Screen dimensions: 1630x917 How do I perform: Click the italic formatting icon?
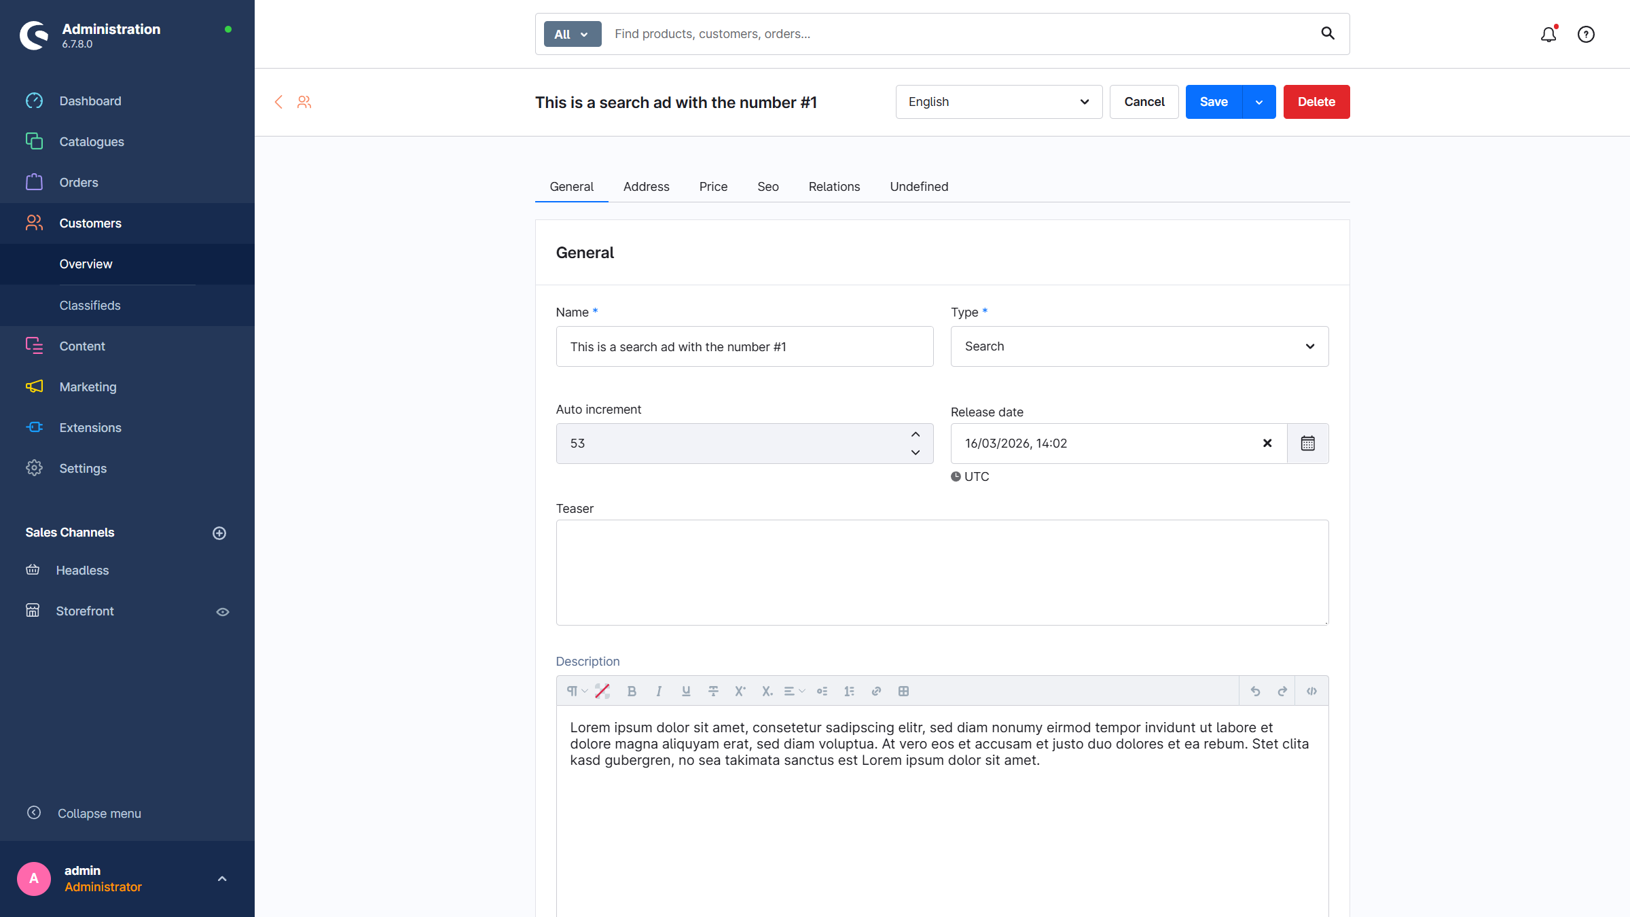658,691
